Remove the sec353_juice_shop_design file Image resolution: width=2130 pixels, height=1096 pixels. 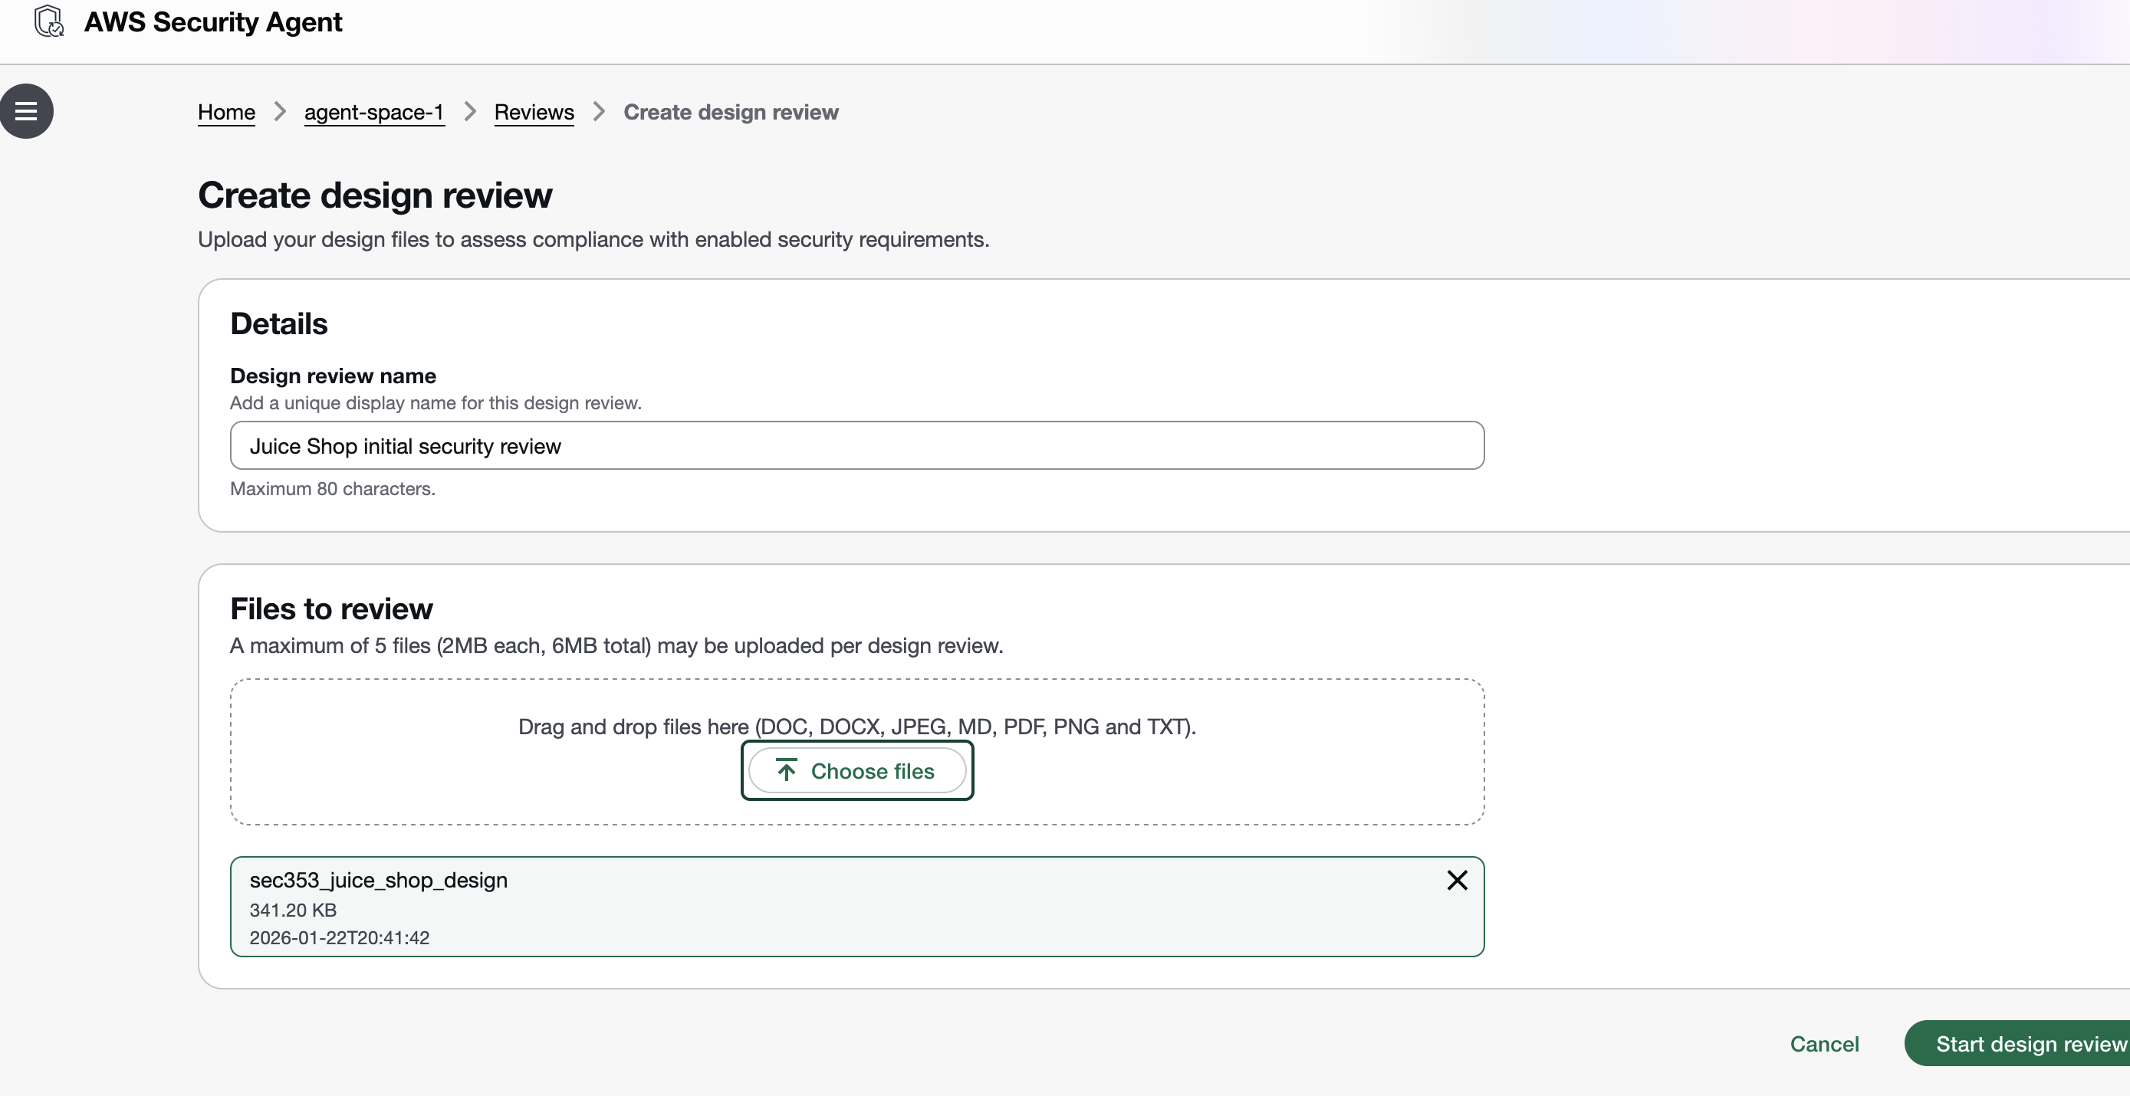[x=1457, y=881]
